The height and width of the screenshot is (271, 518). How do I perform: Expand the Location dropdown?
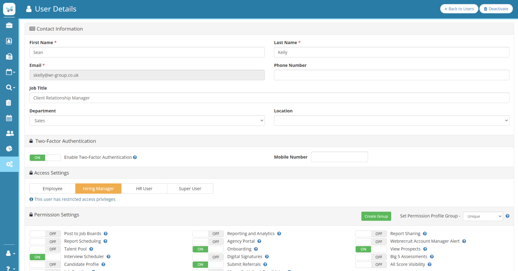point(391,121)
